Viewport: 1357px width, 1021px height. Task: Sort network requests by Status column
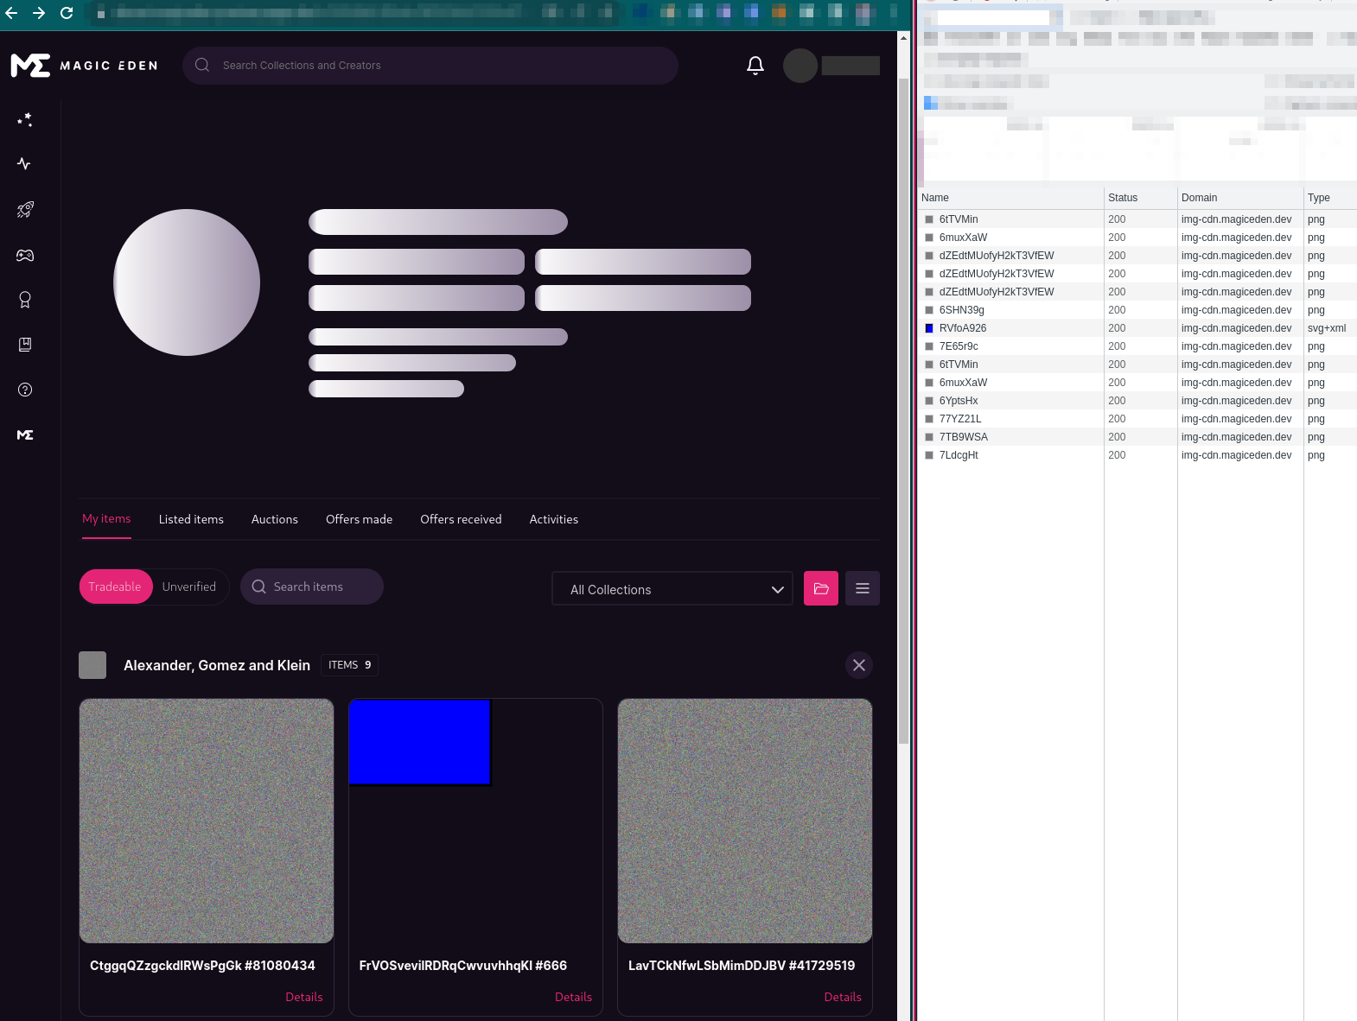(1123, 198)
